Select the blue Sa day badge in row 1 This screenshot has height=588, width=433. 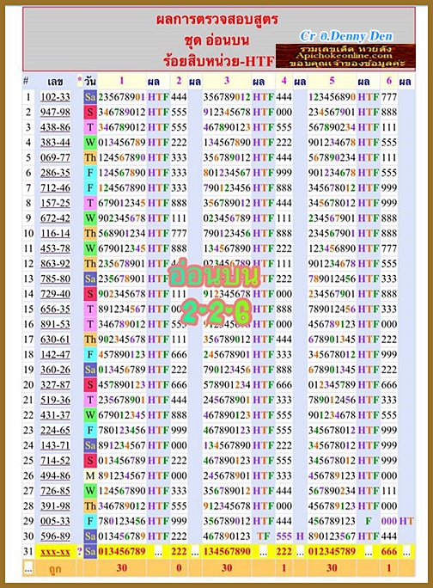tap(90, 97)
